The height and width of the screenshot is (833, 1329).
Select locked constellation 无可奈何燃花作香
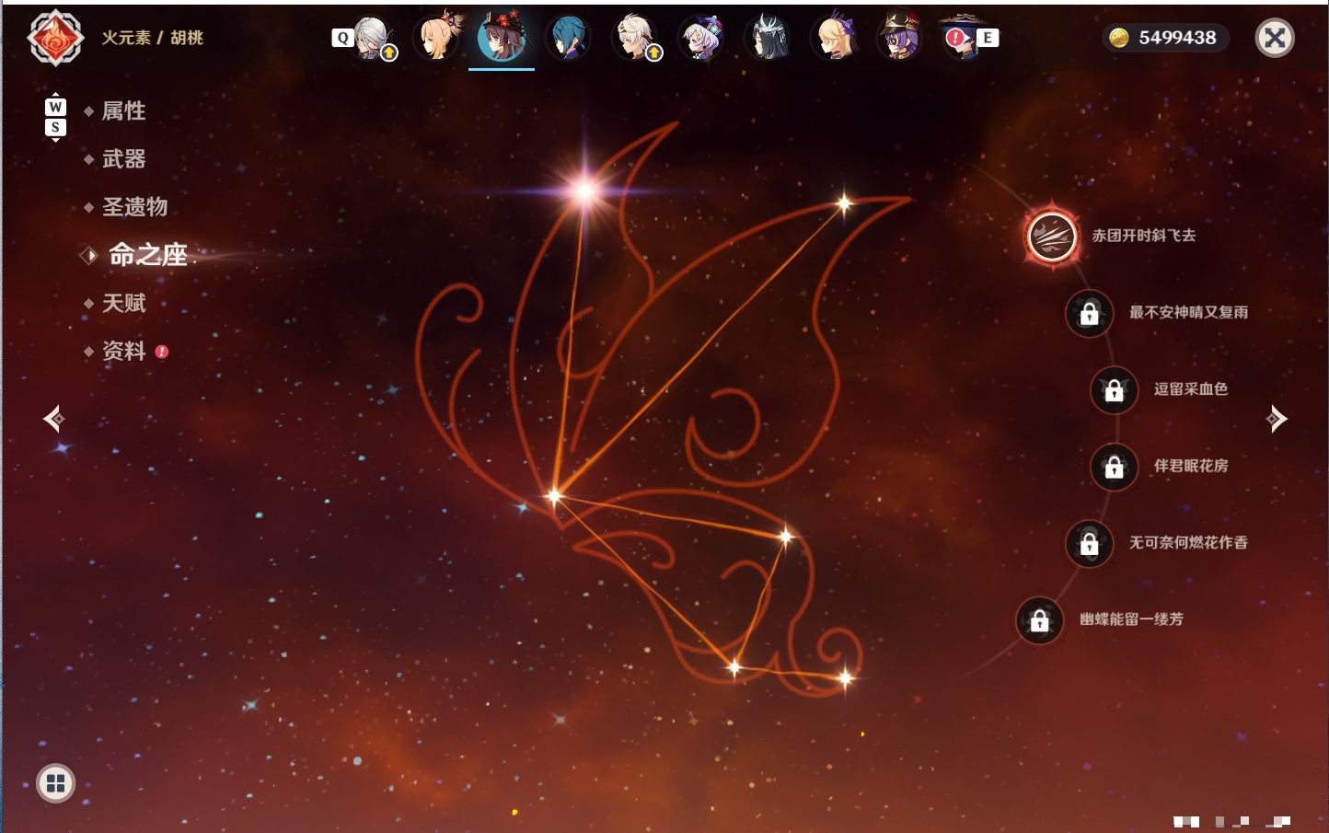[x=1089, y=544]
